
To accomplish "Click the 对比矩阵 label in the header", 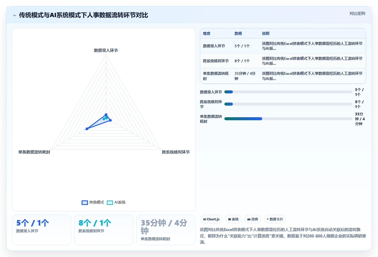I will (x=357, y=13).
